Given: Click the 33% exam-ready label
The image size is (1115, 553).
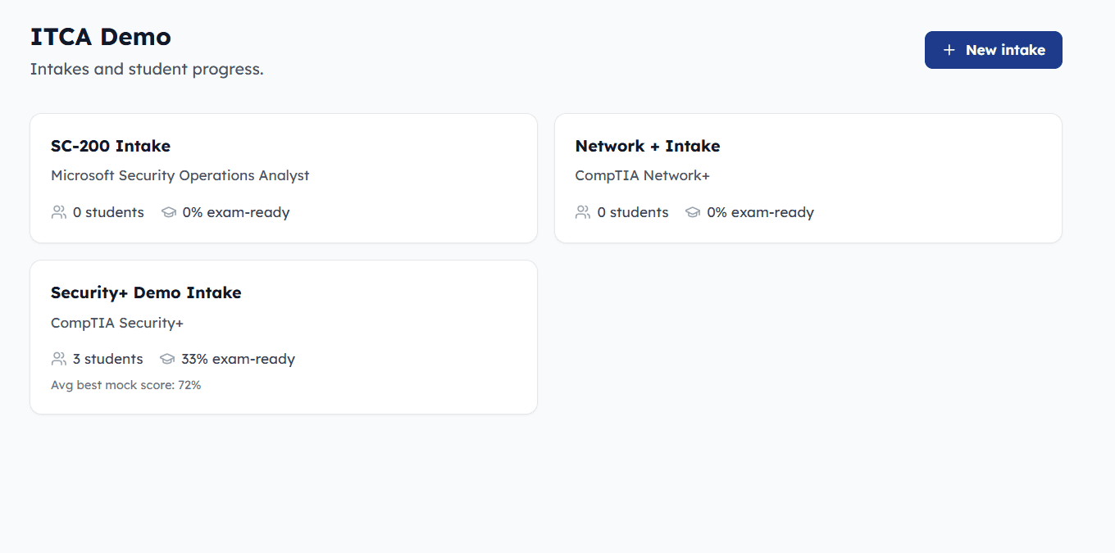Looking at the screenshot, I should click(x=238, y=359).
